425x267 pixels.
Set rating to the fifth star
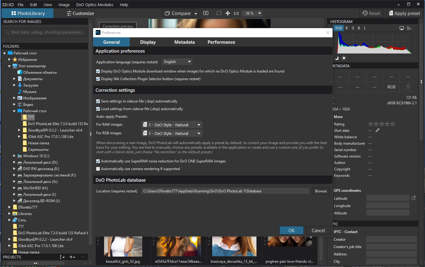(x=393, y=124)
